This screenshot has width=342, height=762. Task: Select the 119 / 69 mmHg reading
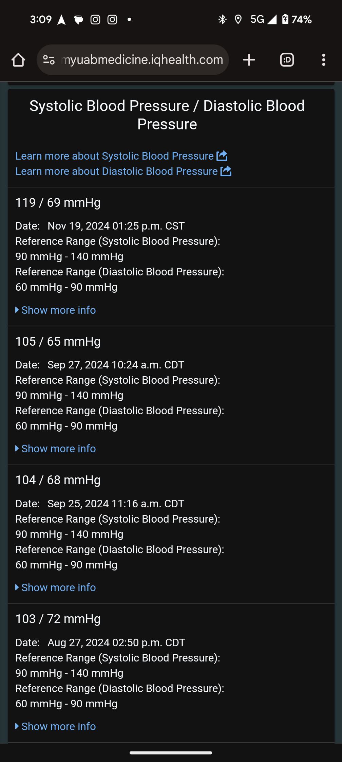58,203
